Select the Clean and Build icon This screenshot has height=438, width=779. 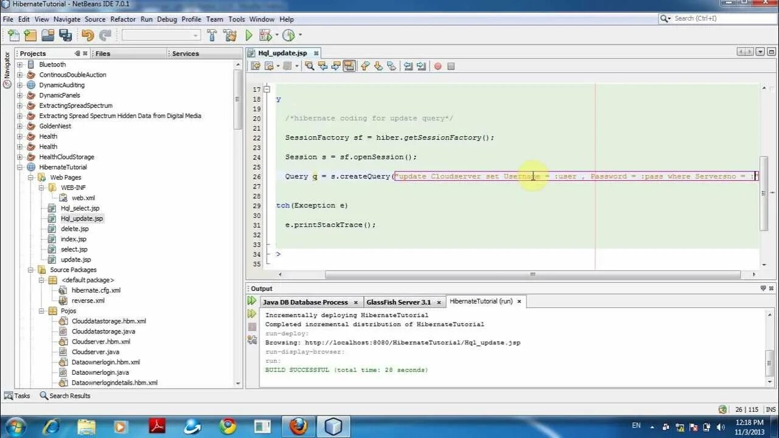[x=229, y=35]
